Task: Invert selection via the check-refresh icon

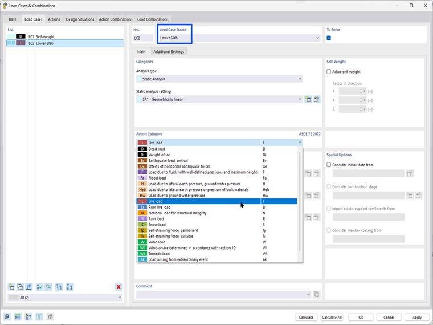Action: click(48, 287)
